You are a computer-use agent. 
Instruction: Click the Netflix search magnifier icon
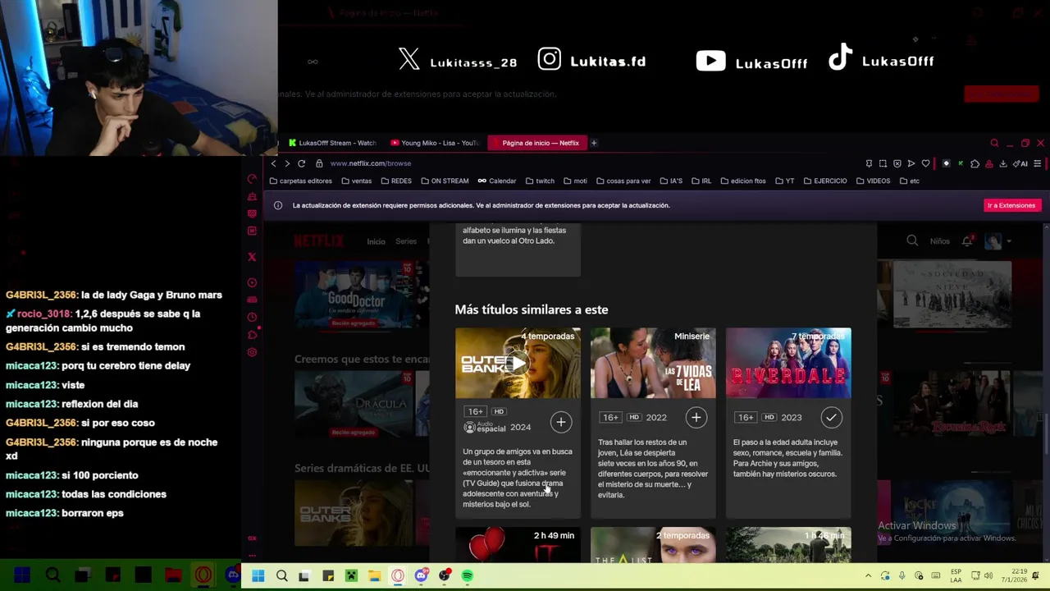(x=912, y=241)
